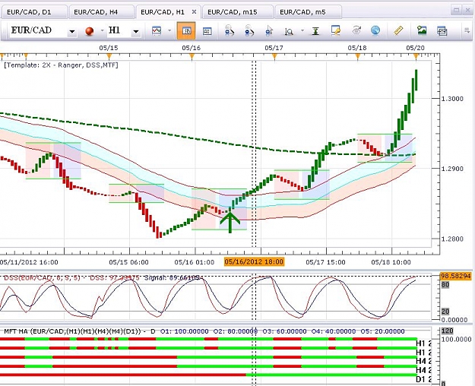
Task: Click the 1.3000 price axis label
Action: pyautogui.click(x=452, y=99)
